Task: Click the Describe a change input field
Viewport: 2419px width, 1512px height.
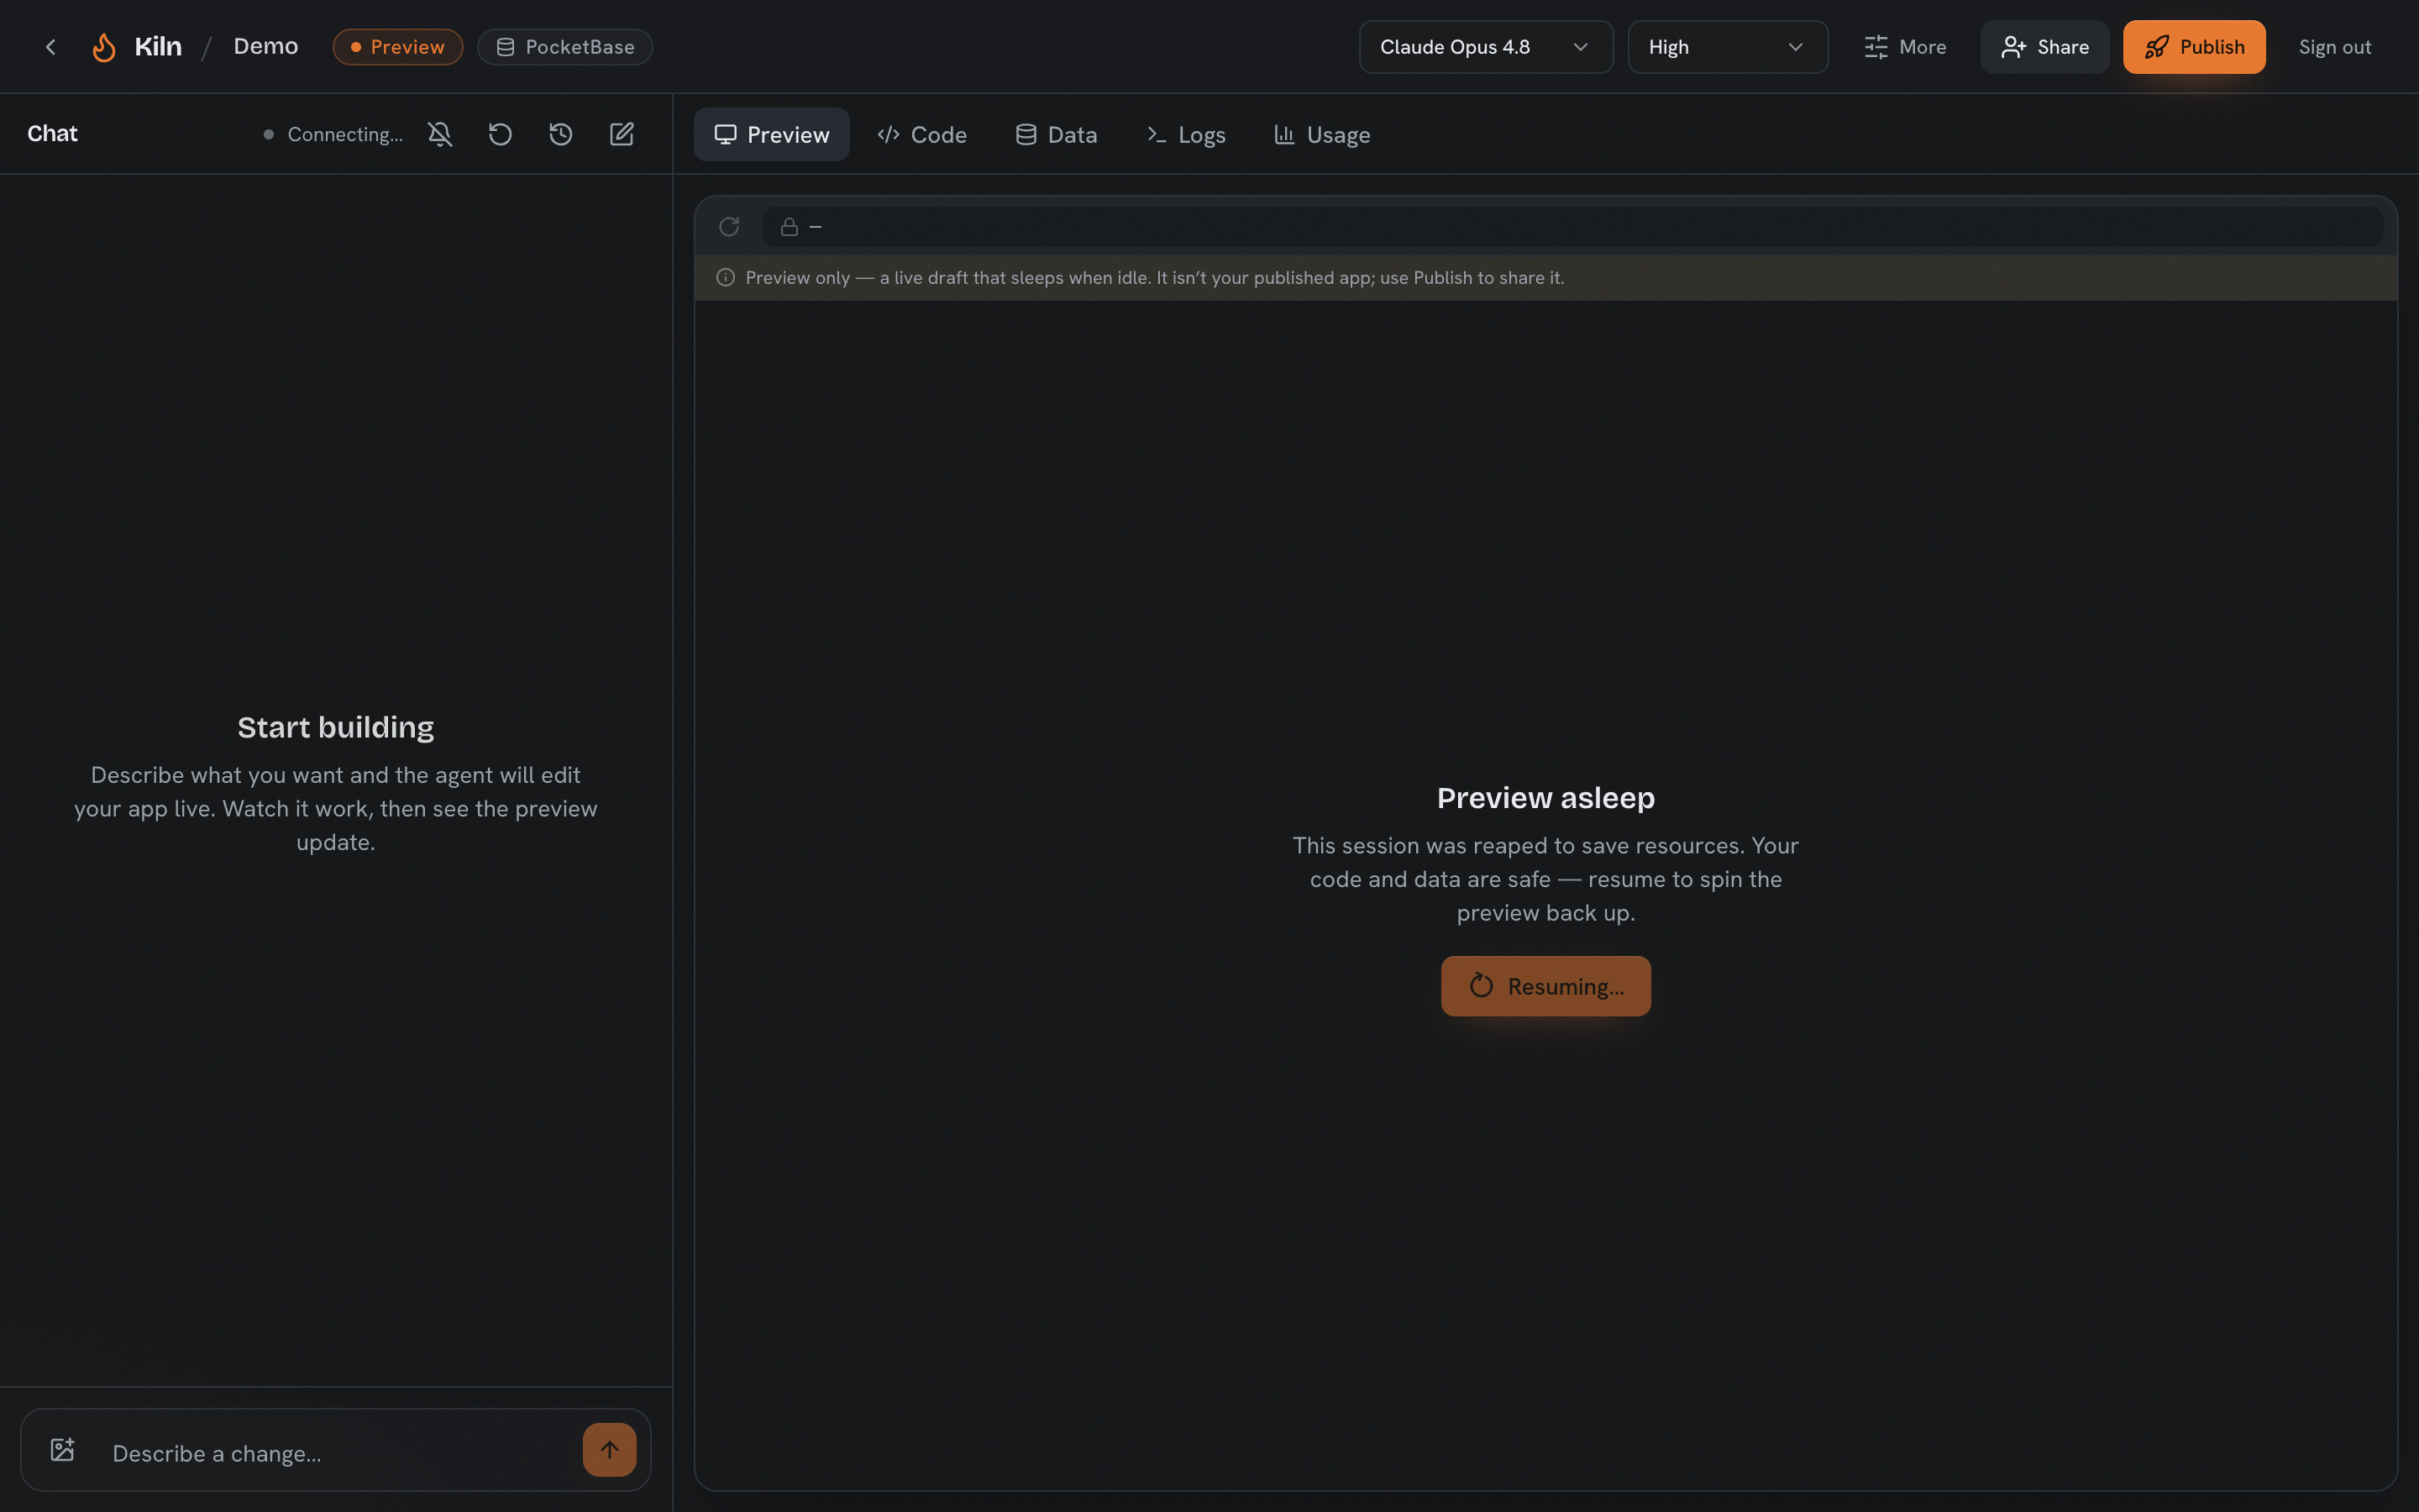Action: 335,1453
